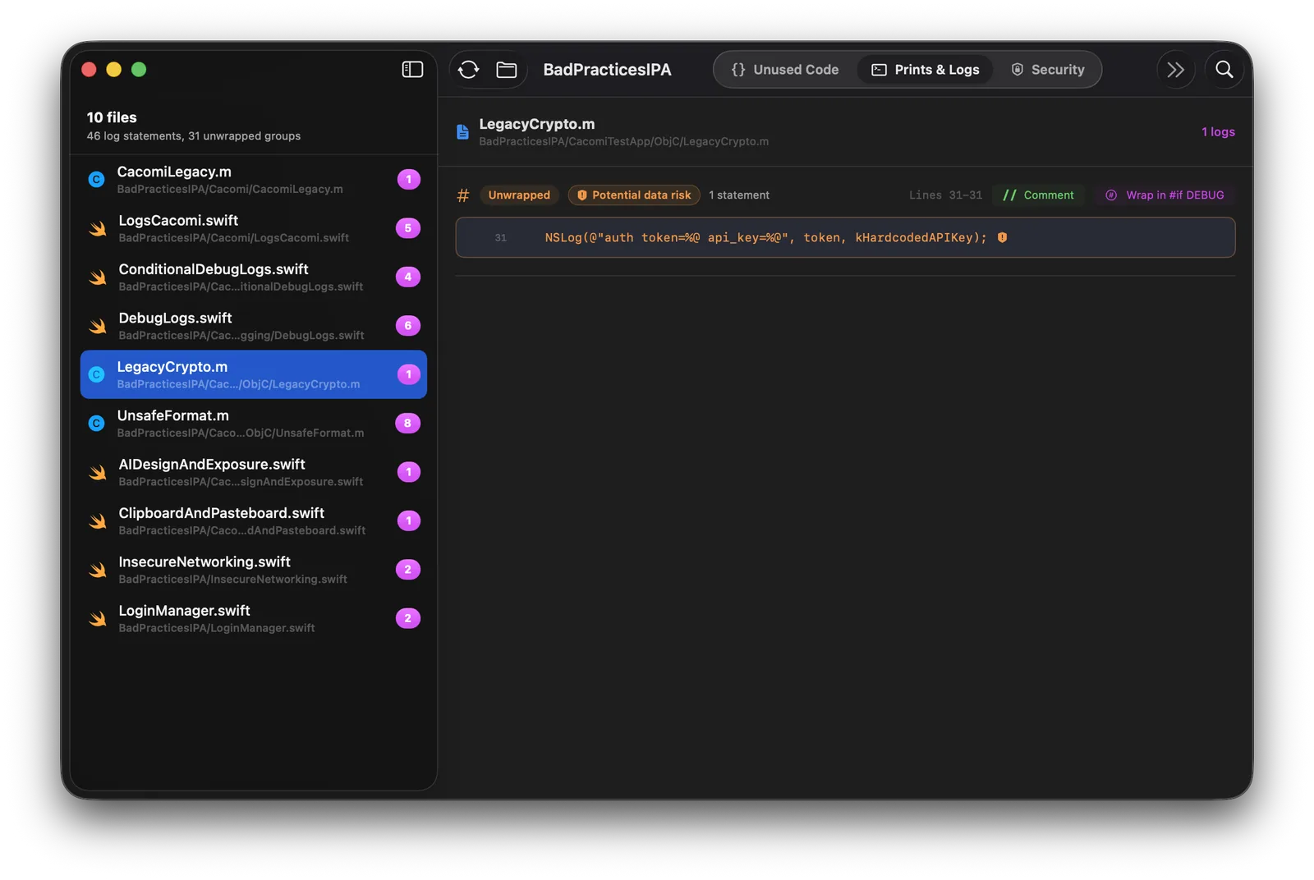This screenshot has width=1314, height=880.
Task: Click the 1 logs count label
Action: click(1218, 132)
